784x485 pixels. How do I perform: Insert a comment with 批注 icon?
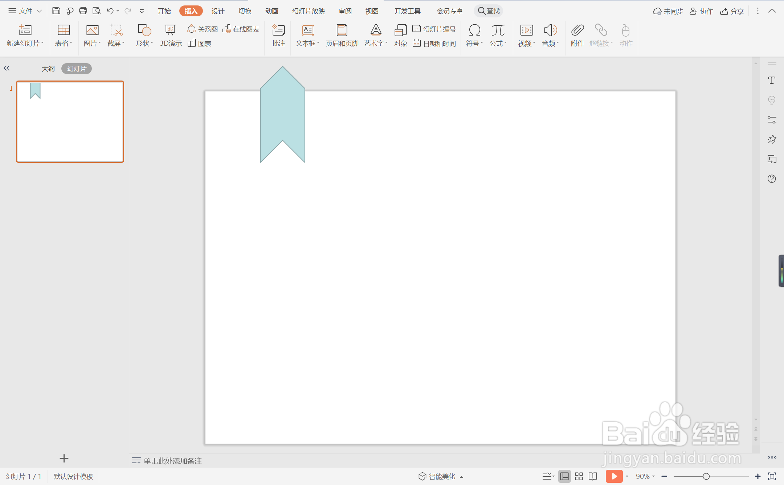pyautogui.click(x=278, y=35)
